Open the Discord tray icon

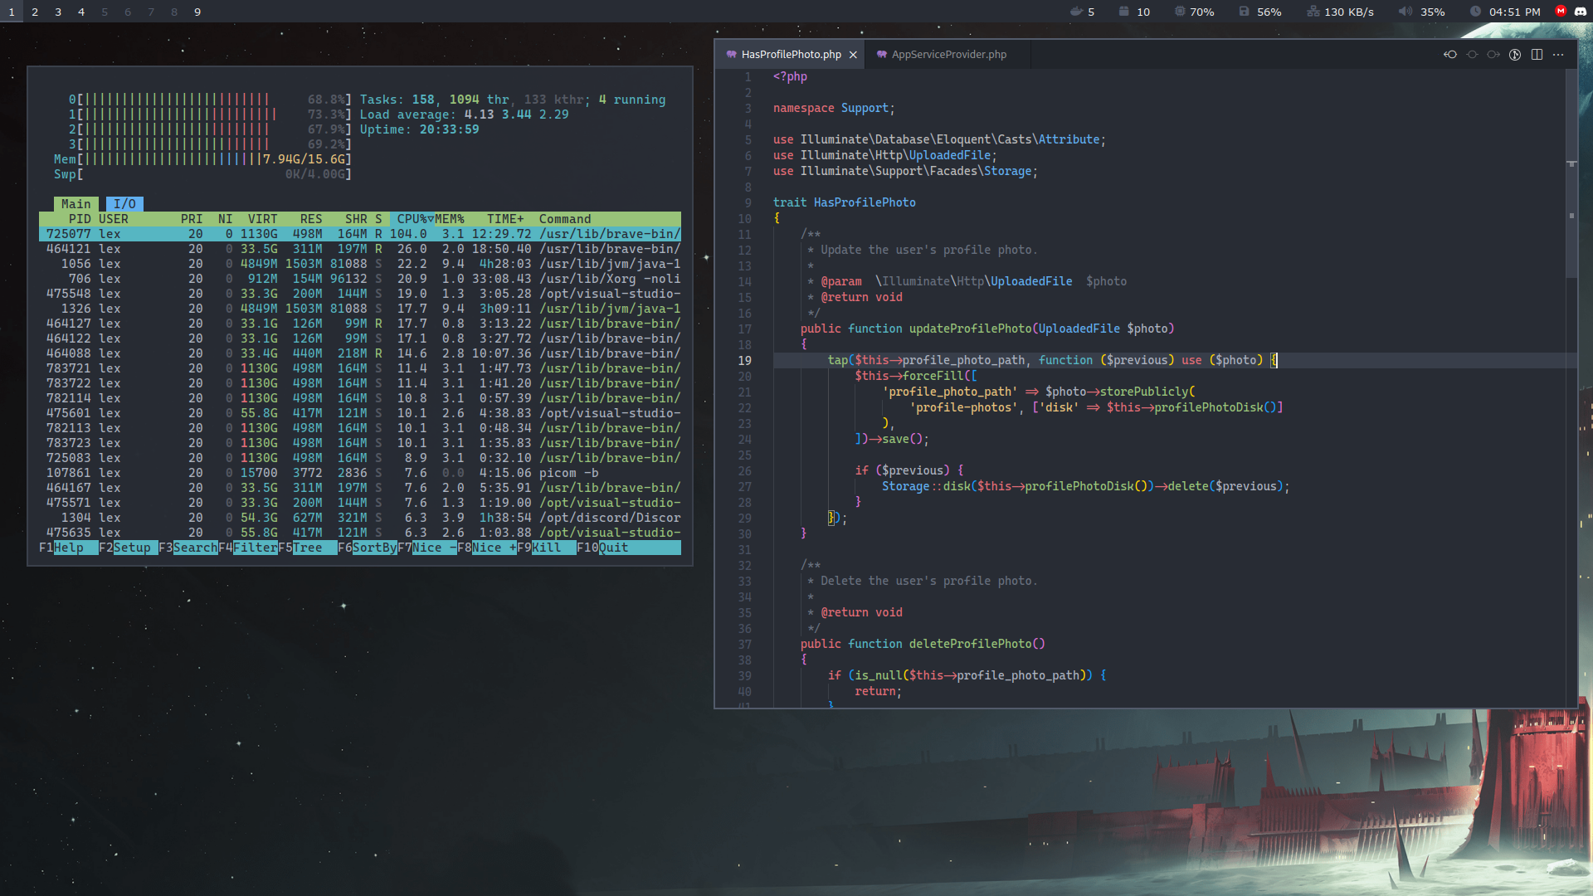pyautogui.click(x=1581, y=12)
